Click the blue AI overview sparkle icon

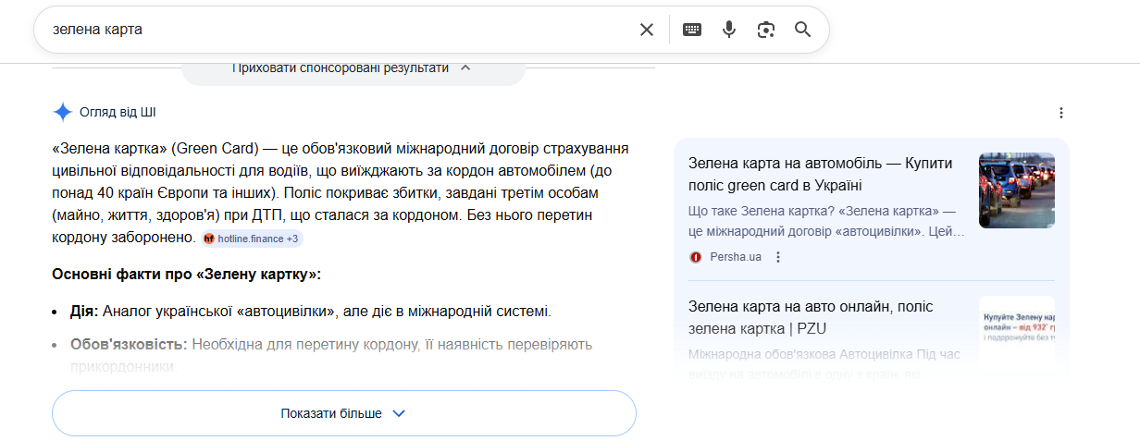[63, 113]
